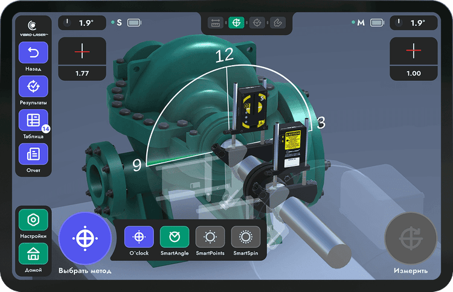The height and width of the screenshot is (292, 453).
Task: Open Настройки settings
Action: [34, 221]
